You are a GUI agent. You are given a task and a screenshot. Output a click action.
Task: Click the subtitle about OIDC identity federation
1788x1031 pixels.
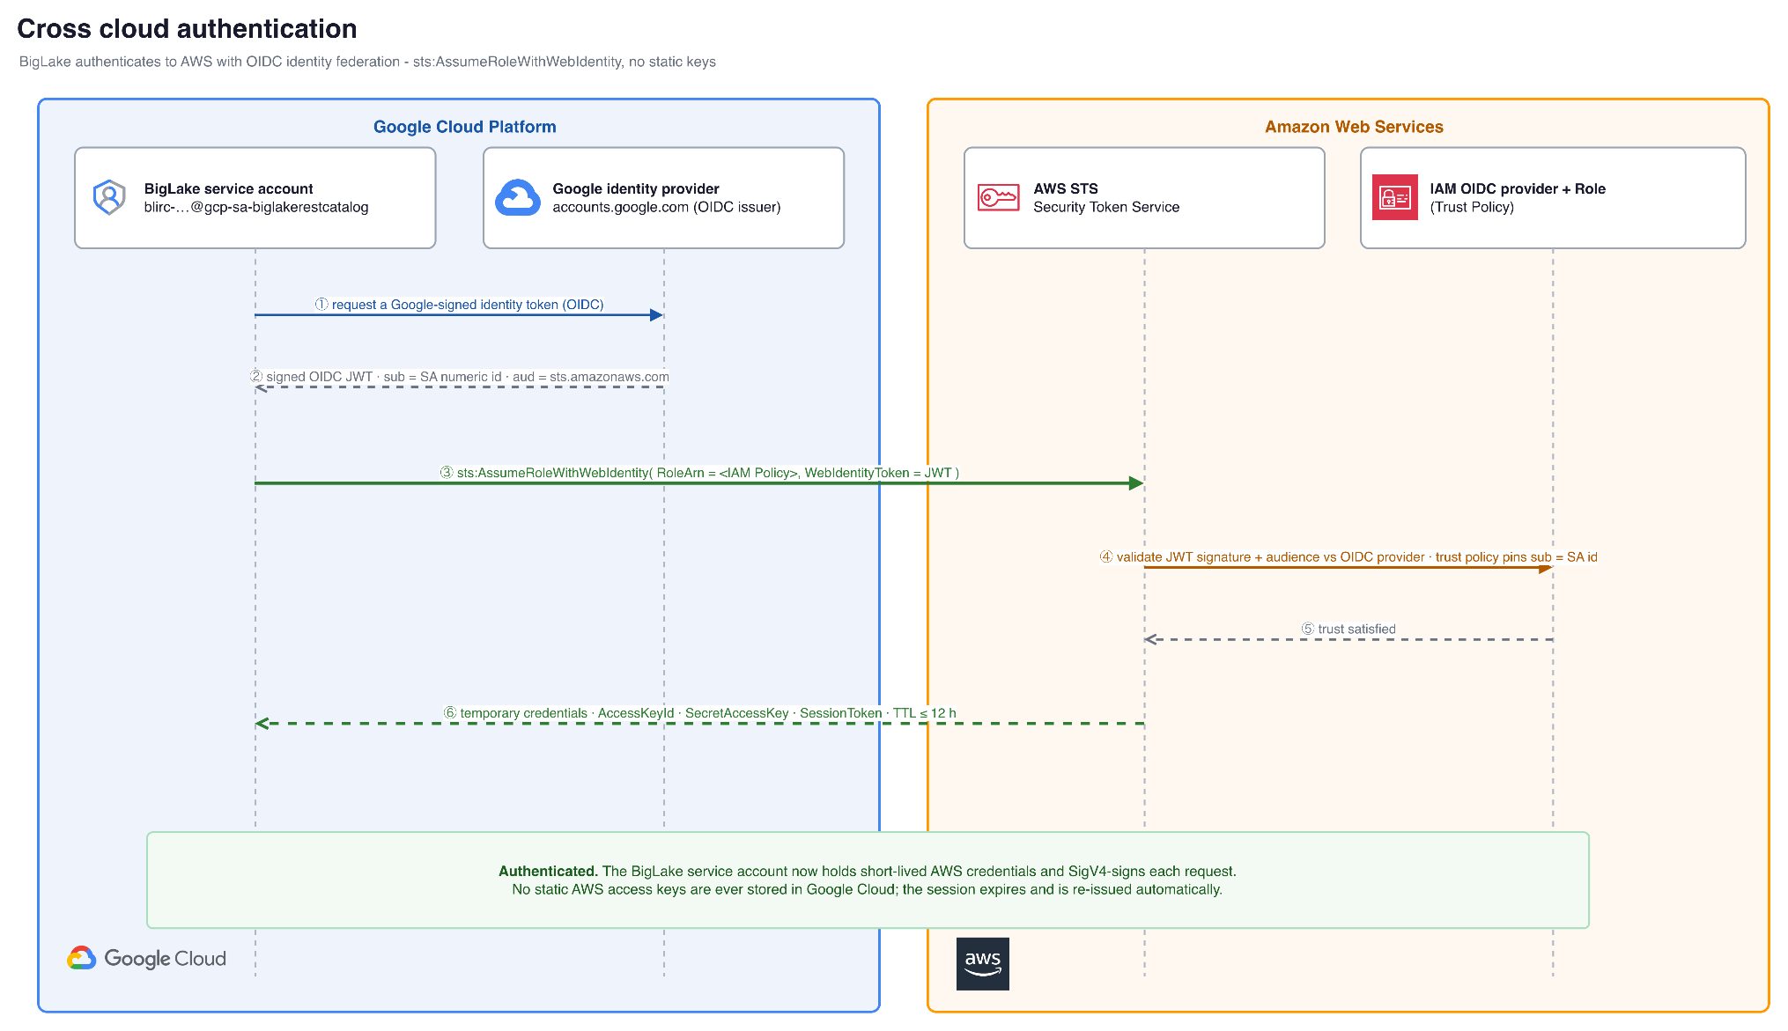(x=367, y=62)
